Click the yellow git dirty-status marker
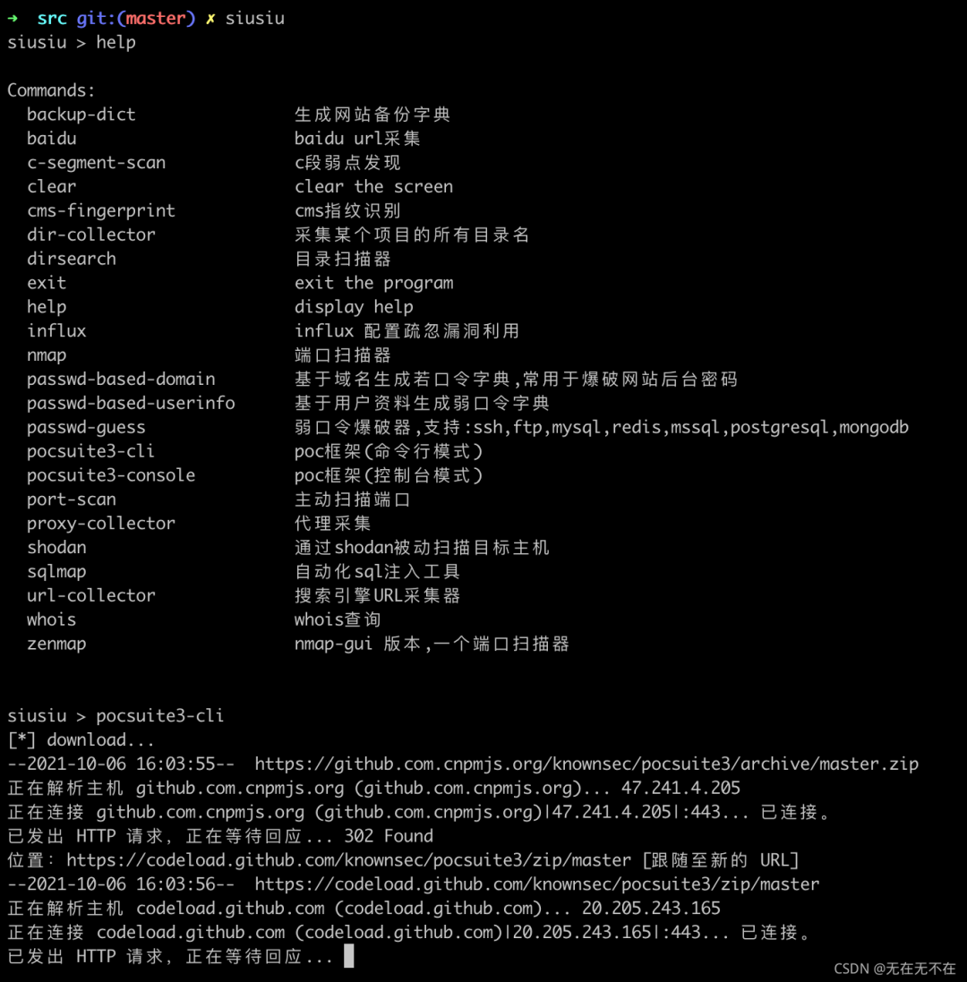This screenshot has width=967, height=982. click(210, 19)
